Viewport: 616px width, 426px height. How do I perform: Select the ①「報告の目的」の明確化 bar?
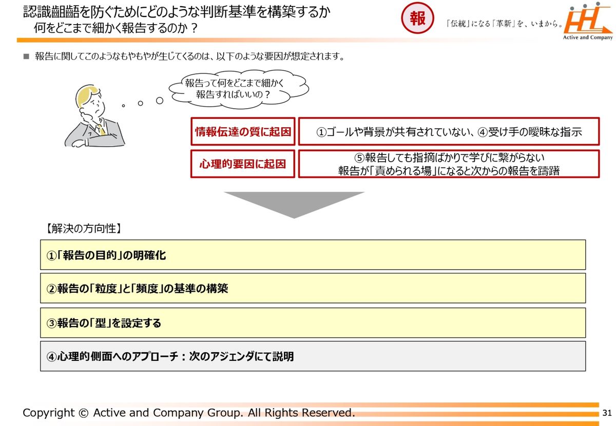[313, 255]
